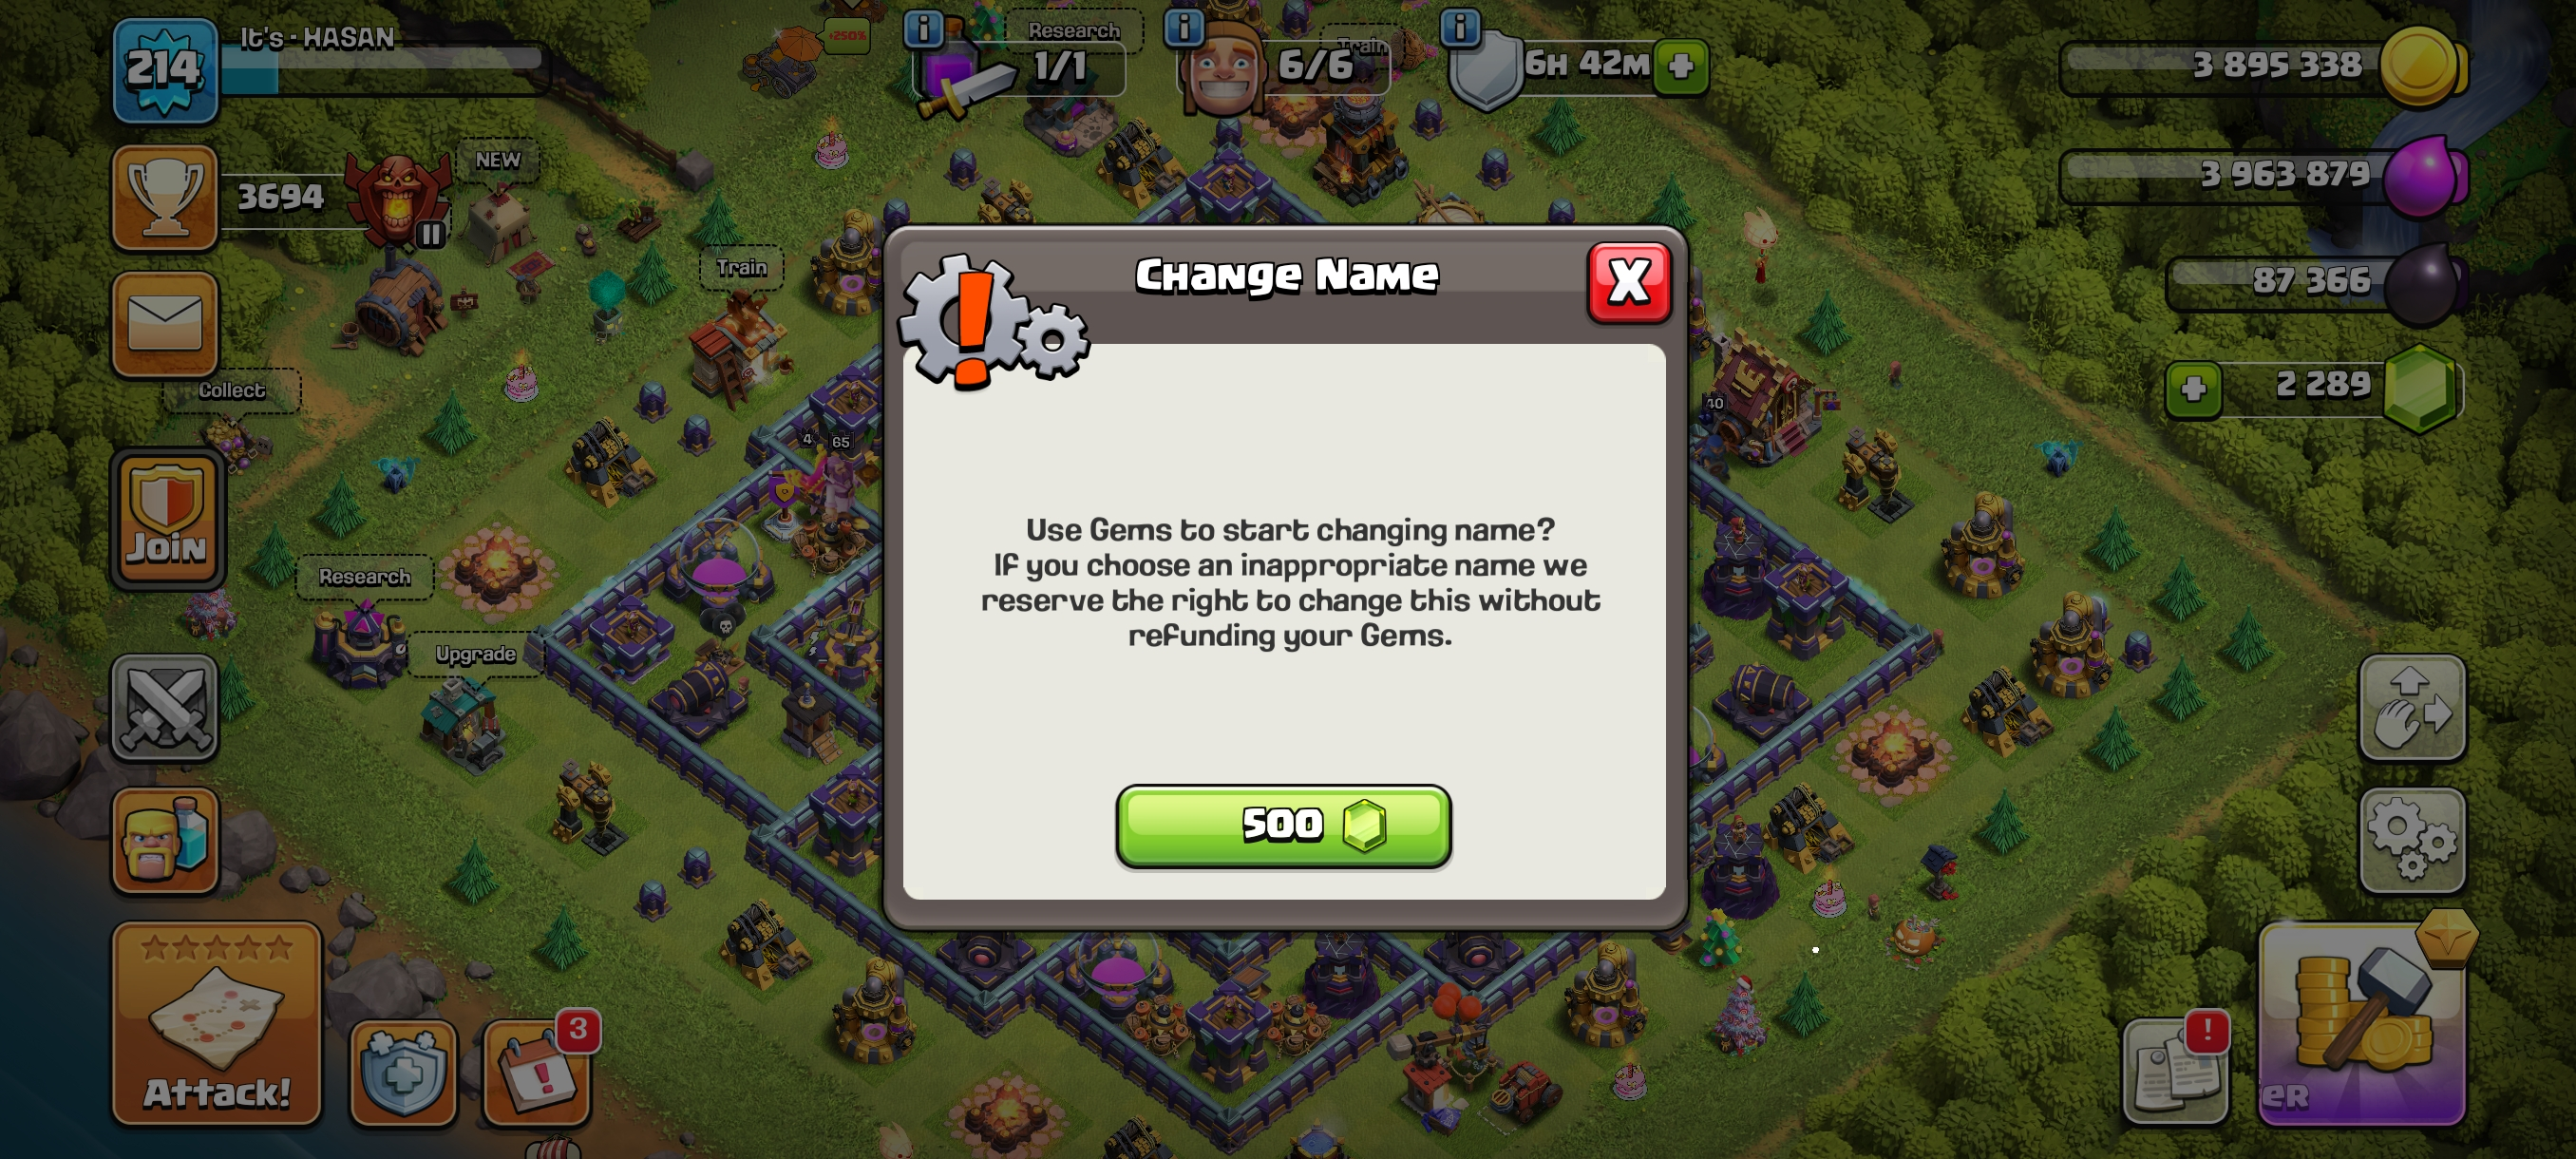Tap the gold storage bar
Viewport: 2576px width, 1159px height.
click(x=2260, y=66)
